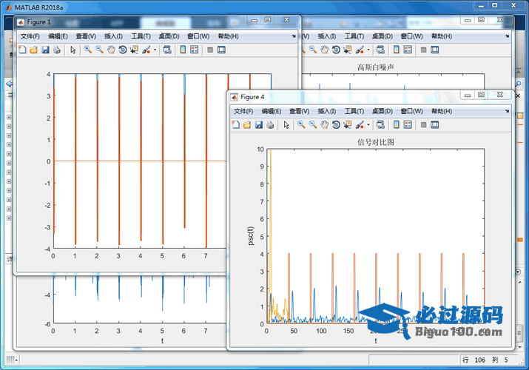Click New Figure icon in Figure 1

pyautogui.click(x=22, y=50)
